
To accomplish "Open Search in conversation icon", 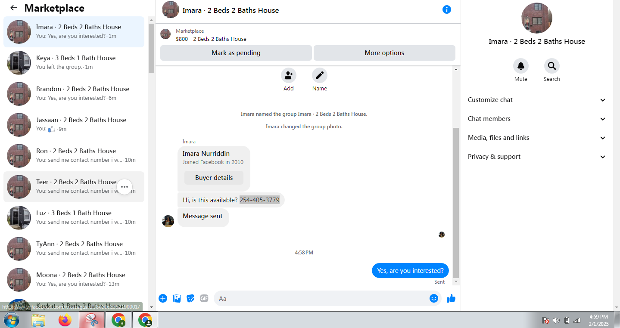I will pyautogui.click(x=551, y=66).
